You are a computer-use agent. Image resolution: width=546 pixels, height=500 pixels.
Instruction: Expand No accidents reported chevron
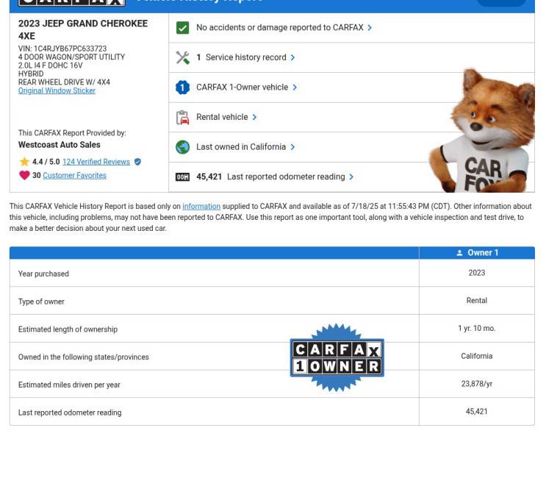tap(370, 27)
